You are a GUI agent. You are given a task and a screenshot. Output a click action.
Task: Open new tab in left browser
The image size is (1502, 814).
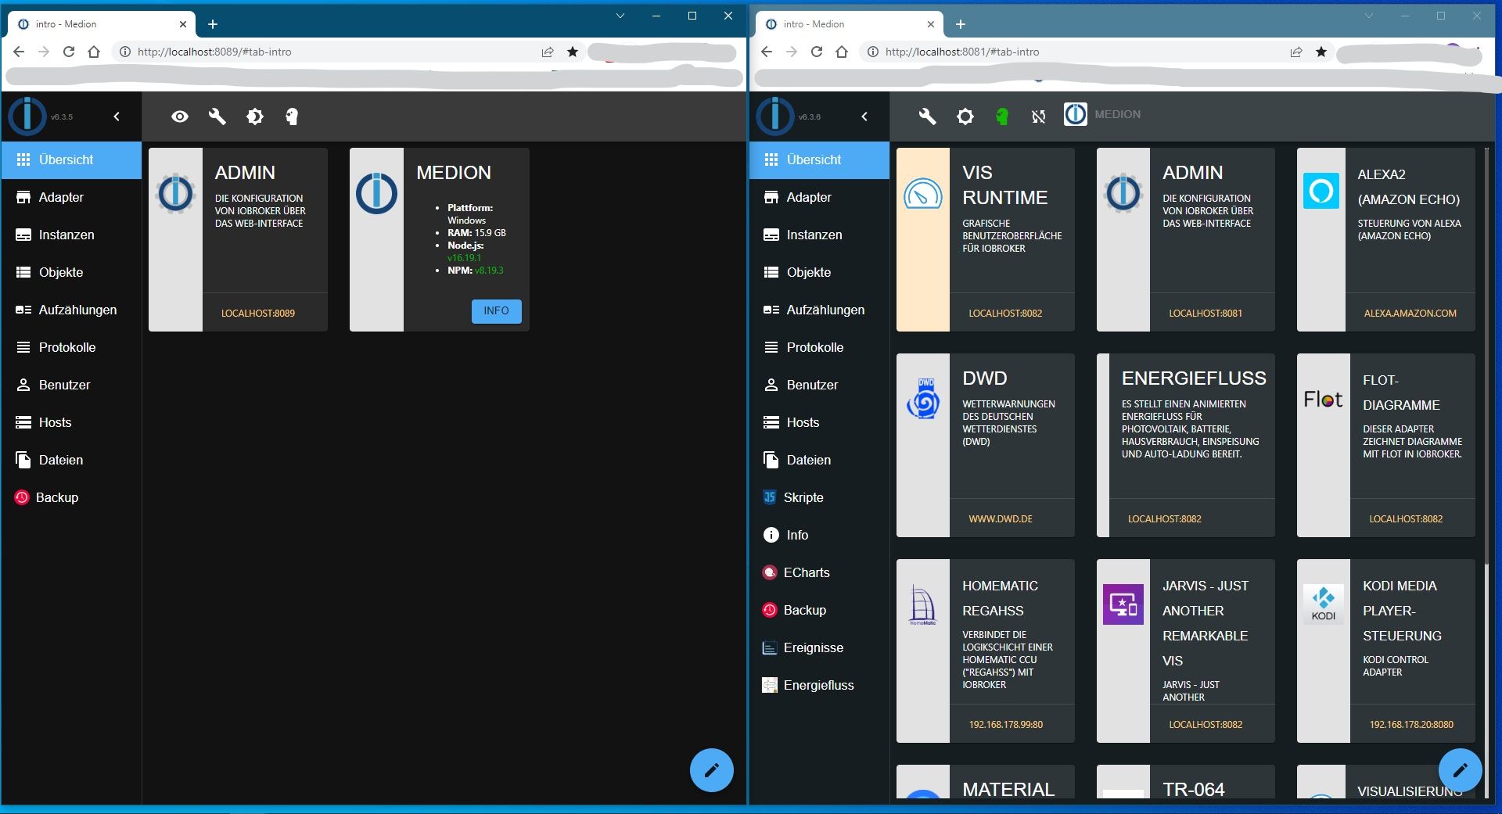[213, 24]
